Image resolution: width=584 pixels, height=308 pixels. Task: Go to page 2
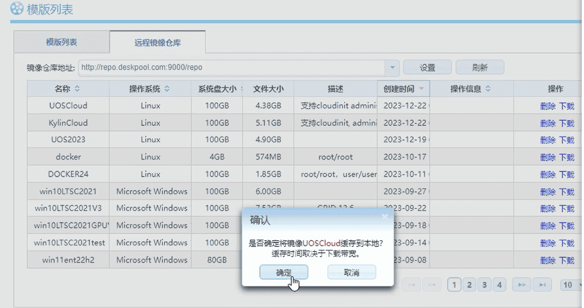coord(469,285)
